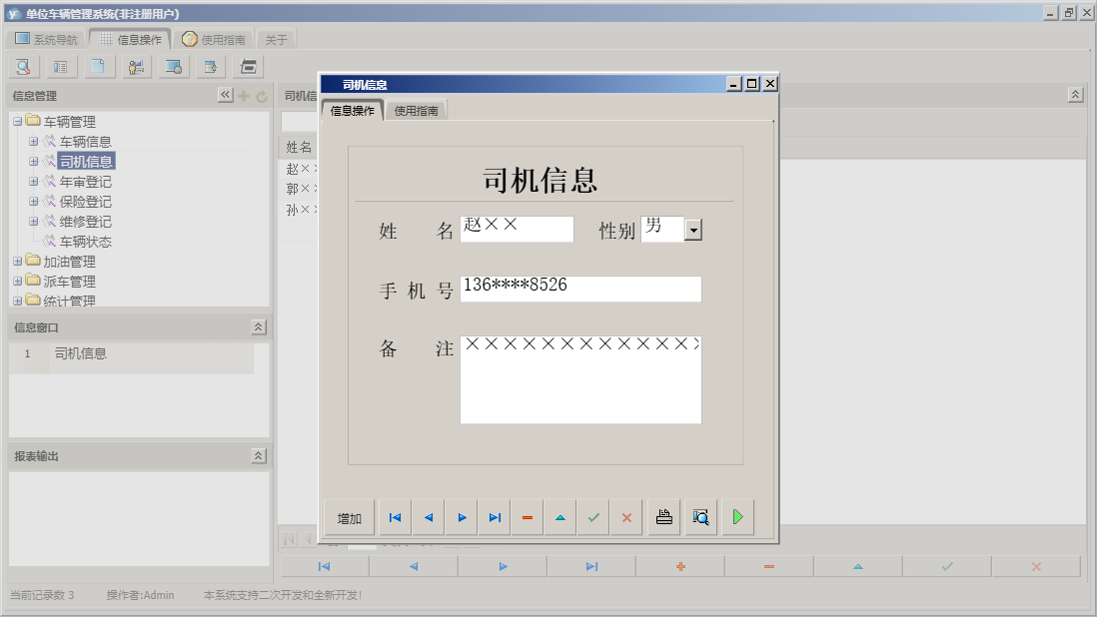Screen dimensions: 1097x617
Task: Click the refresh icon in 信息管理 header
Action: click(x=262, y=97)
